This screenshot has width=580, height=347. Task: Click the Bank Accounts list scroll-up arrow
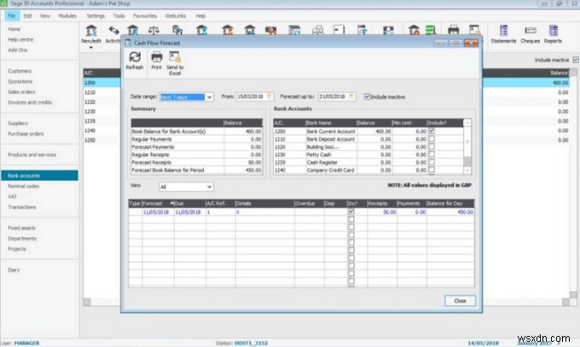coord(467,123)
